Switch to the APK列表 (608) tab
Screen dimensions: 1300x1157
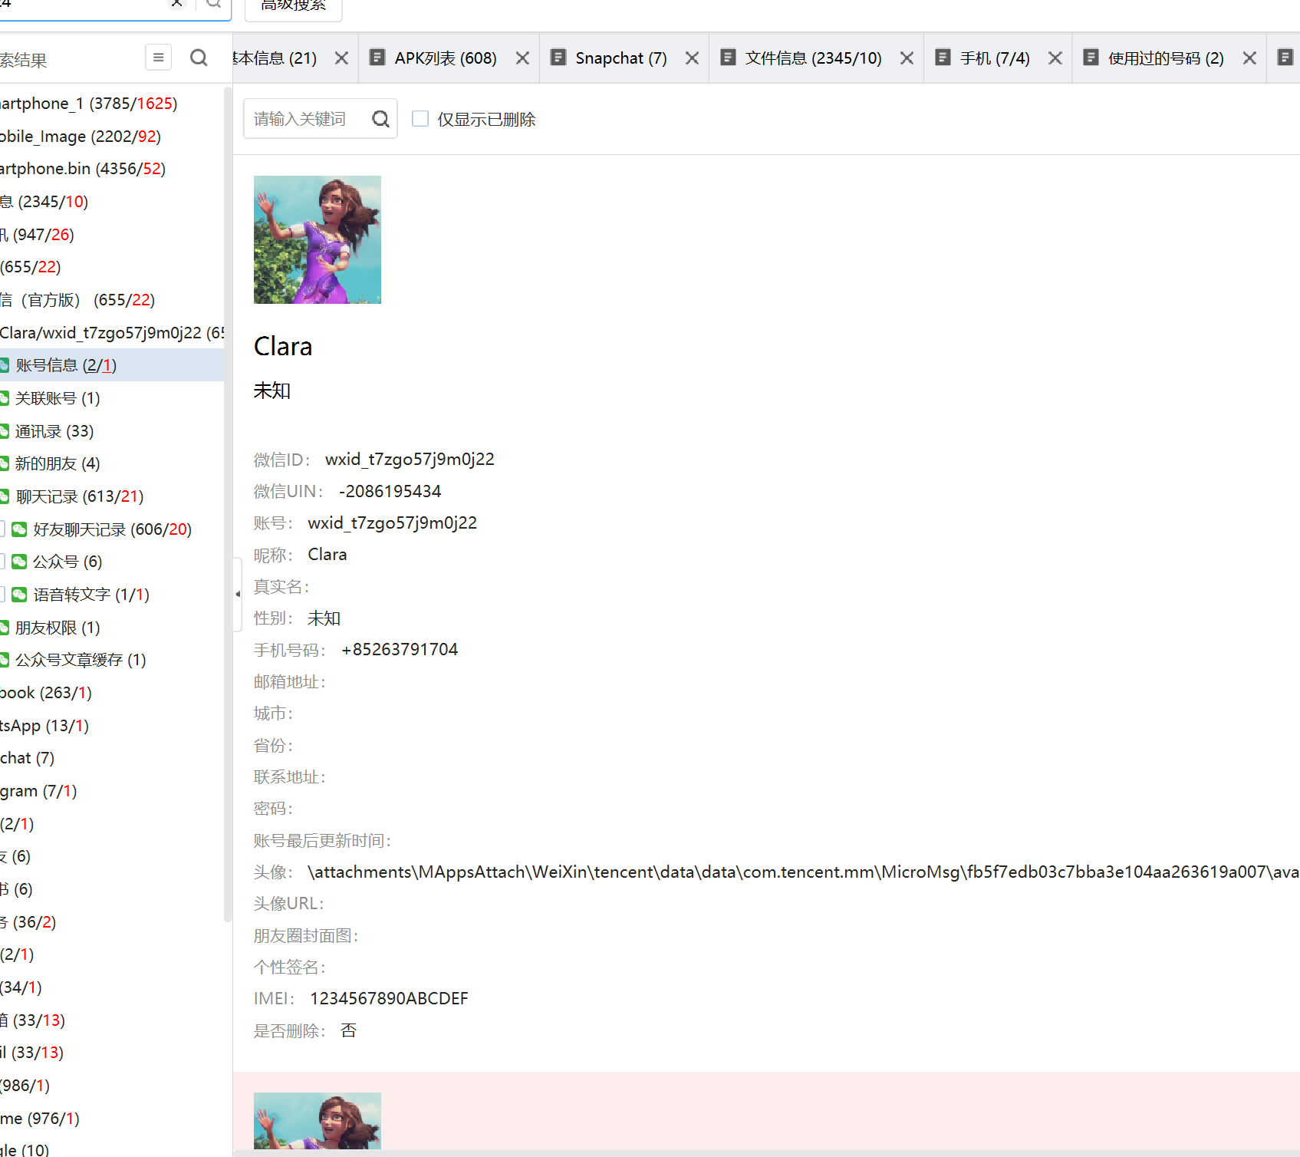(446, 58)
